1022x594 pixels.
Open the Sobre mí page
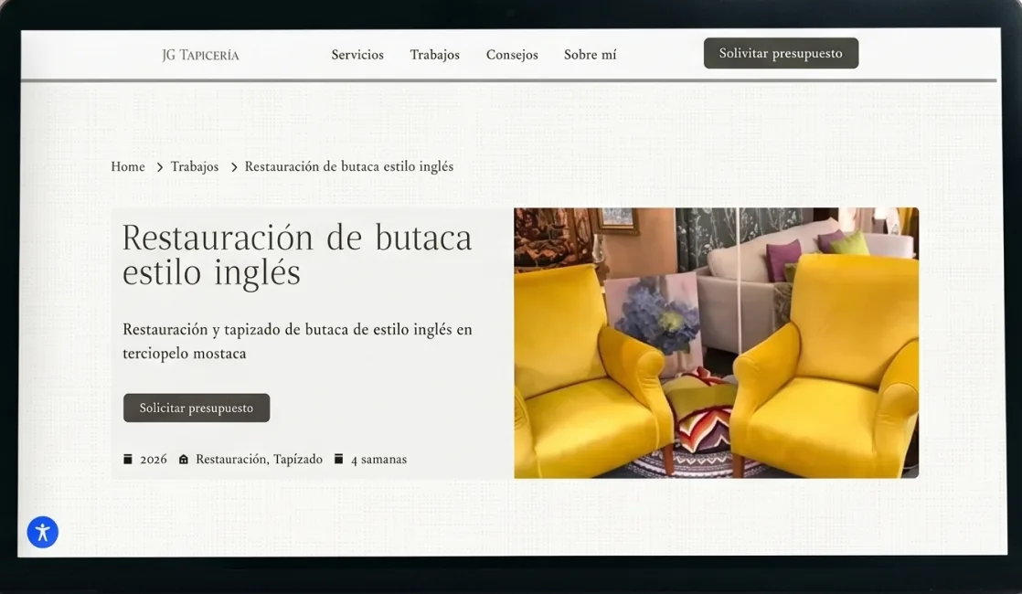point(590,55)
